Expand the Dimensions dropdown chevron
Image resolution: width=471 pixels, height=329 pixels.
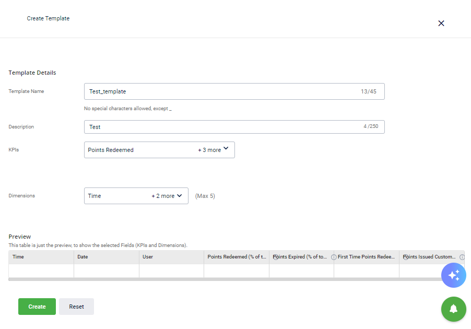179,196
